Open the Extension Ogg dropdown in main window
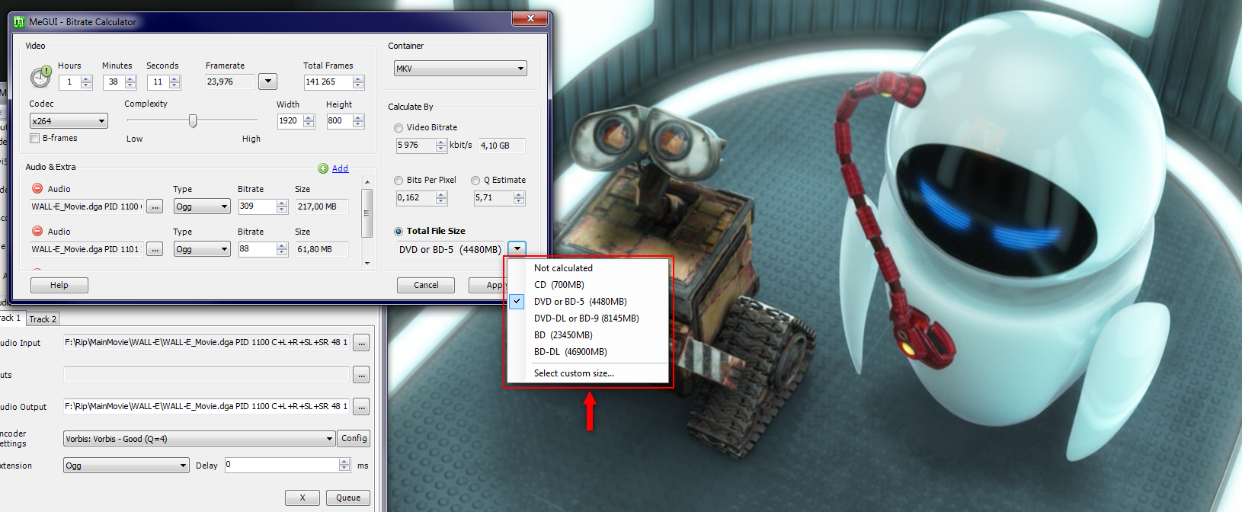1242x512 pixels. pyautogui.click(x=126, y=466)
